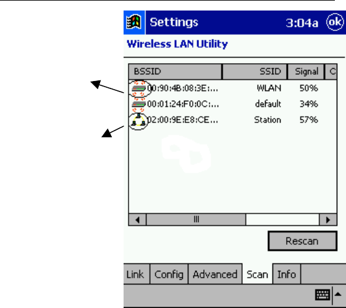Expand input method selector arrow beside keyboard
Screen dimensions: 346x308
point(338,294)
